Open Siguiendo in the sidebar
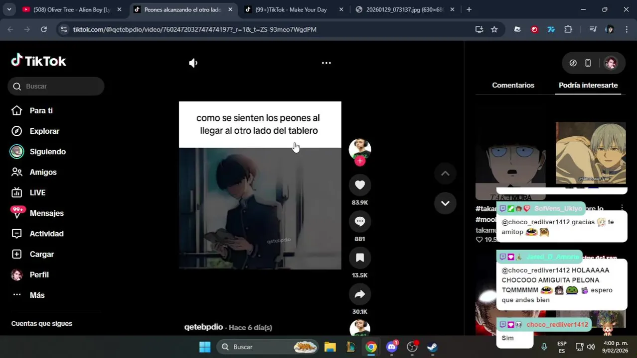The image size is (637, 358). click(47, 152)
